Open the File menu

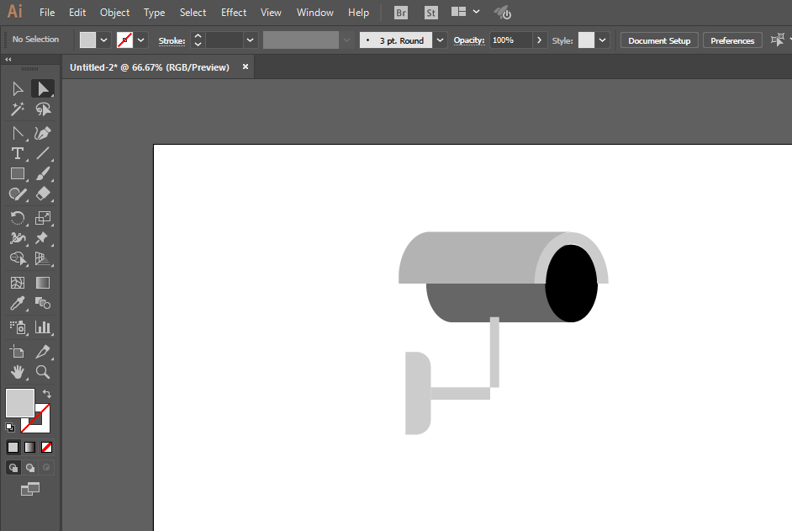click(x=47, y=12)
